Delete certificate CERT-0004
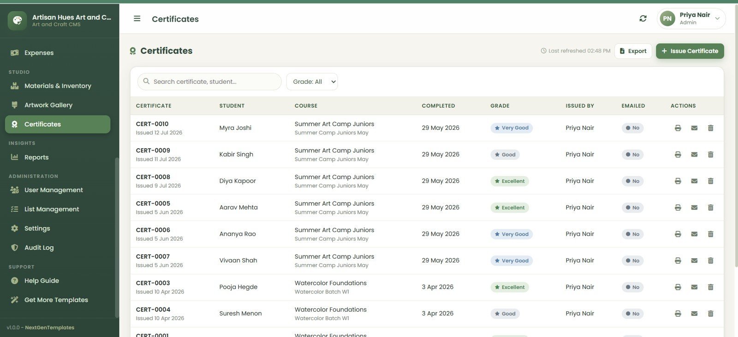The width and height of the screenshot is (738, 337). point(710,314)
